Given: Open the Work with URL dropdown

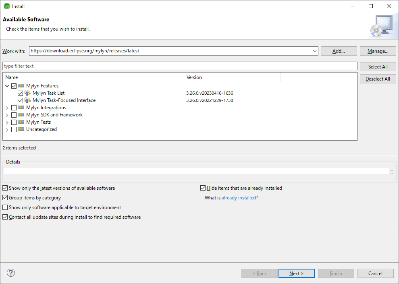Looking at the screenshot, I should point(315,51).
